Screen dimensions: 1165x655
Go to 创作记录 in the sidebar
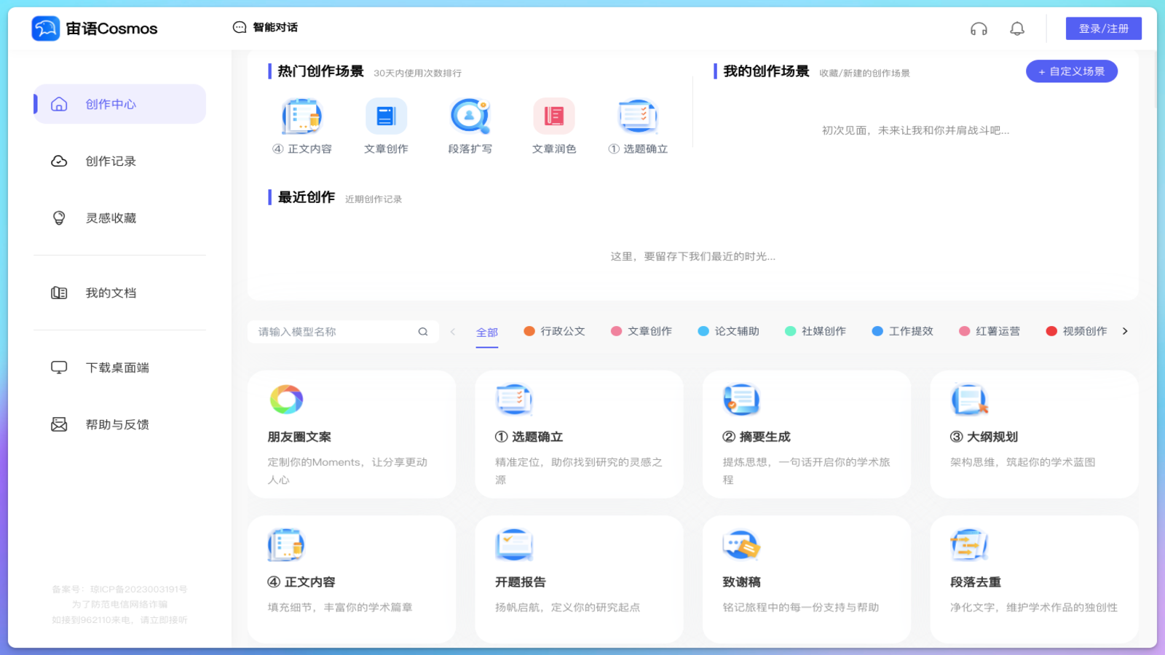pos(111,162)
